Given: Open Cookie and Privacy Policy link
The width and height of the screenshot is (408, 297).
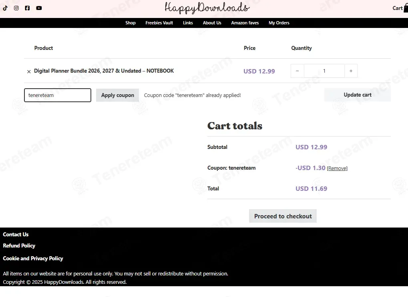Looking at the screenshot, I should tap(33, 258).
